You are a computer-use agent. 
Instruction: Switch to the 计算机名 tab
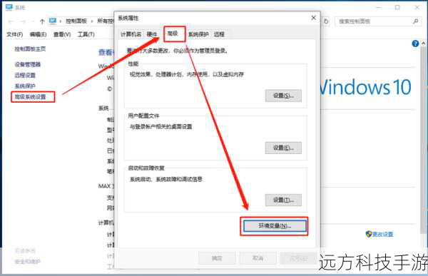tap(131, 34)
